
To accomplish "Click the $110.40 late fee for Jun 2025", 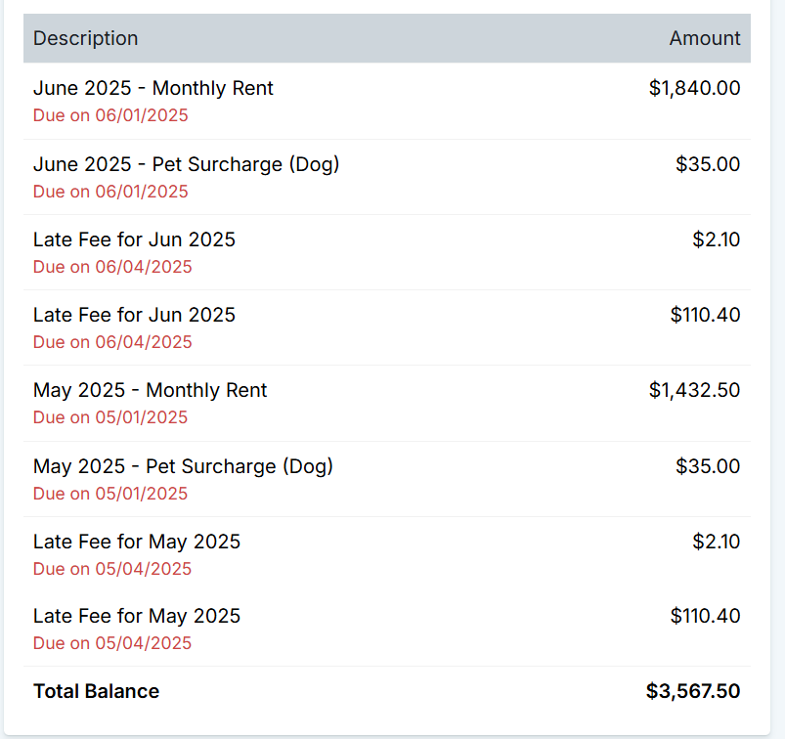I will point(705,315).
